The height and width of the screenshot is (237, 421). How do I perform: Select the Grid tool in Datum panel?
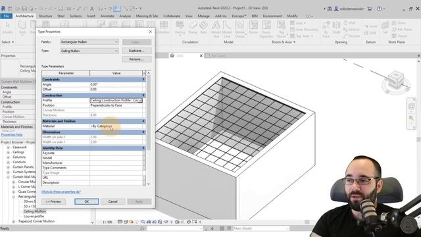tap(370, 33)
